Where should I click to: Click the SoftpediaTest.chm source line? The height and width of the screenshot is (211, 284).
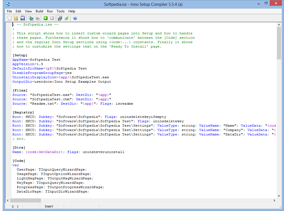[x=62, y=99]
